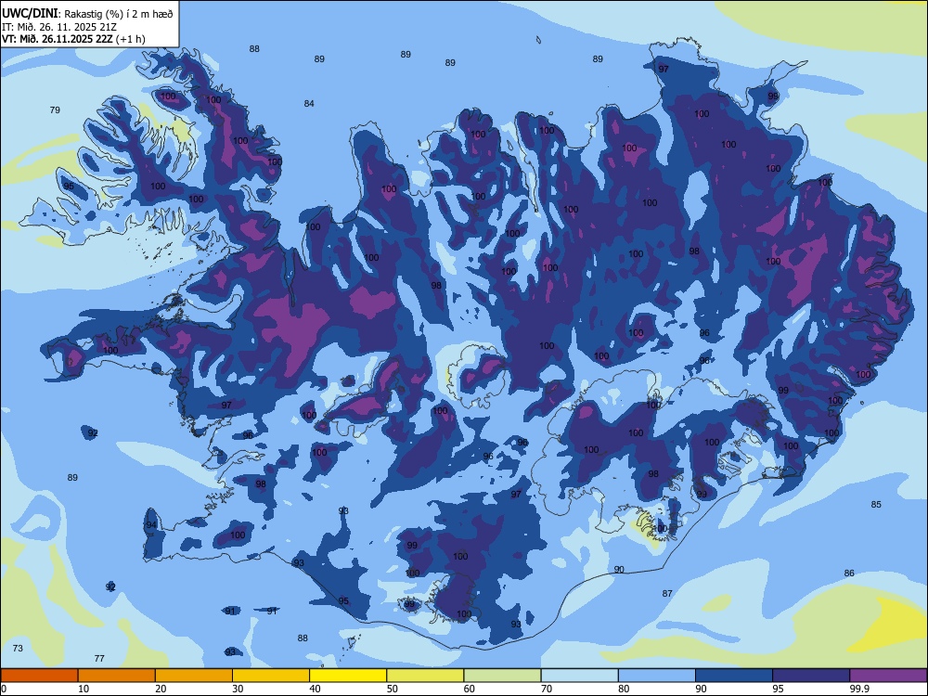
Task: Click the '79' humidity value on the map
Action: [55, 110]
